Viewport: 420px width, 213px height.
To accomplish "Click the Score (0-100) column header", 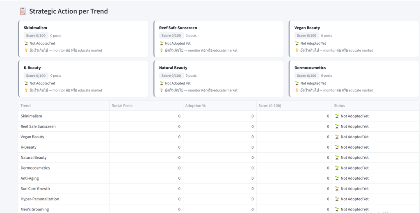I will point(269,105).
